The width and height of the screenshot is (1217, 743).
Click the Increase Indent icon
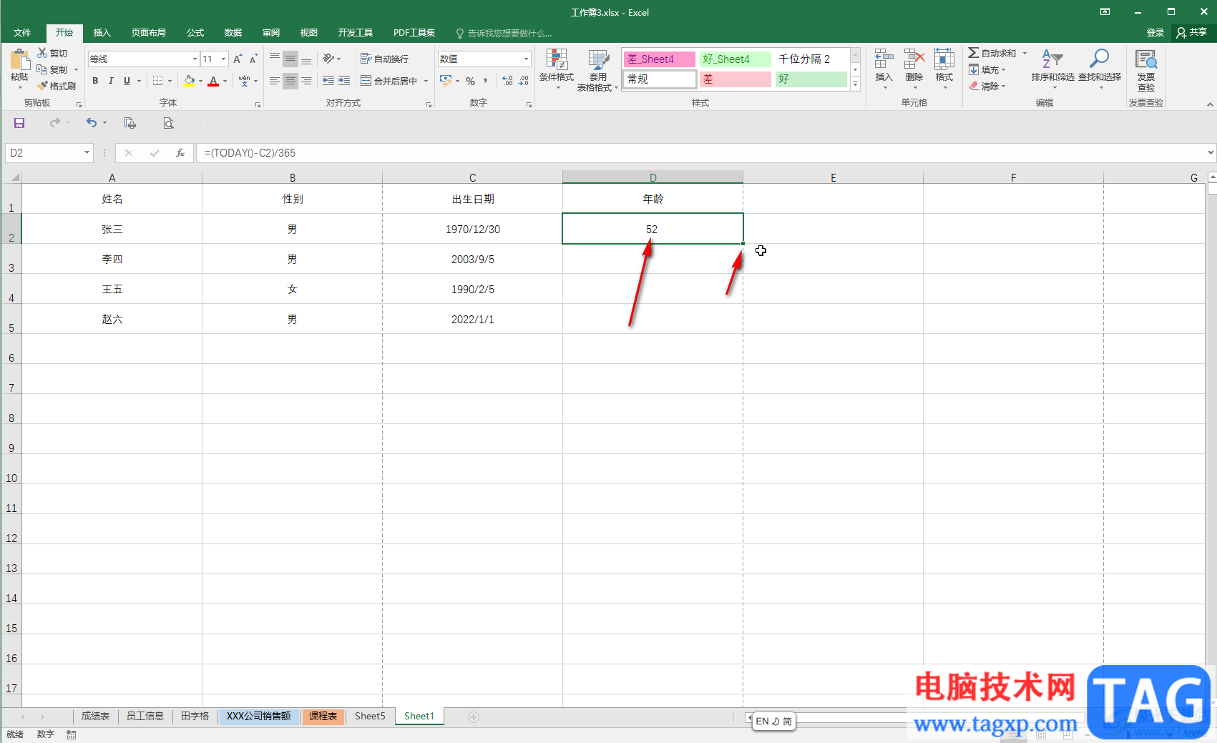pyautogui.click(x=344, y=81)
